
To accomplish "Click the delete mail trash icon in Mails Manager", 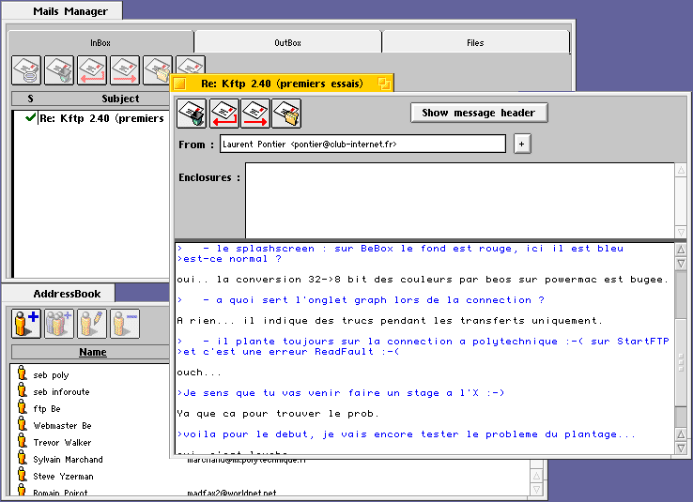I will click(x=59, y=69).
